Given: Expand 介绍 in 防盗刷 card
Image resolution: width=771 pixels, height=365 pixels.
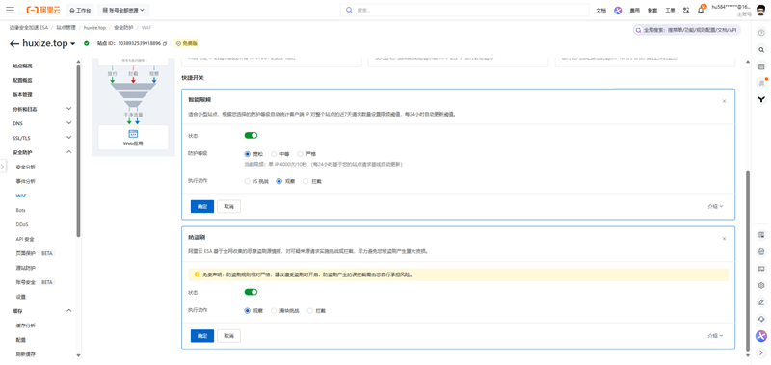Looking at the screenshot, I should coord(715,336).
